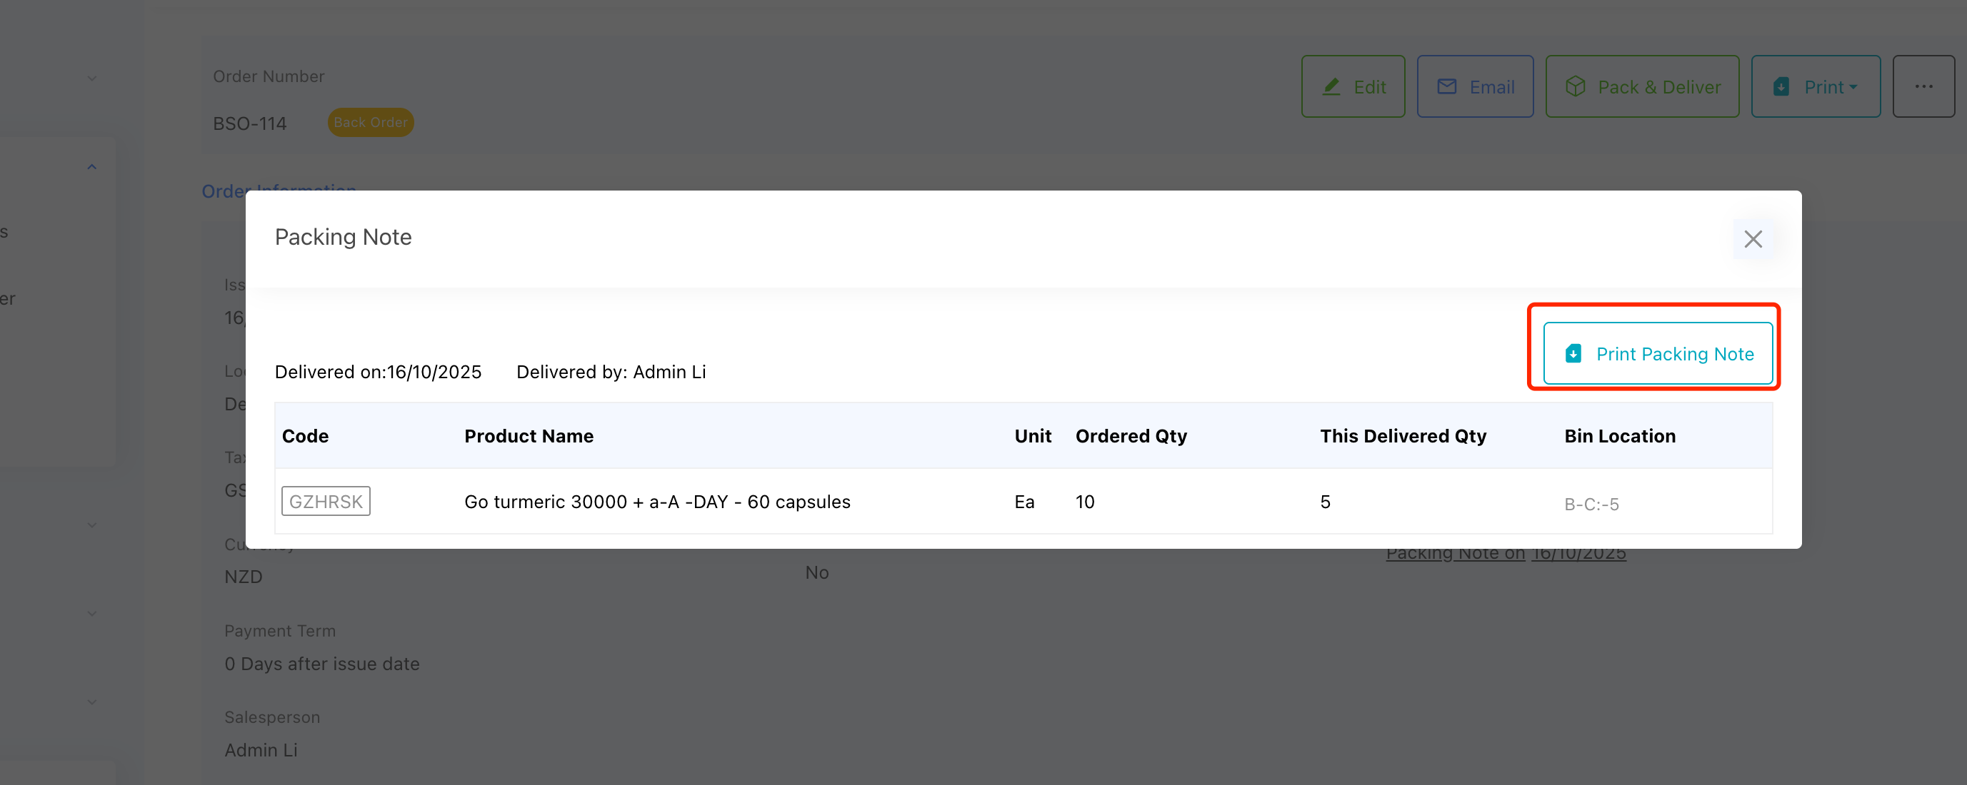Click the Product Name column header
The image size is (1967, 785).
point(529,435)
